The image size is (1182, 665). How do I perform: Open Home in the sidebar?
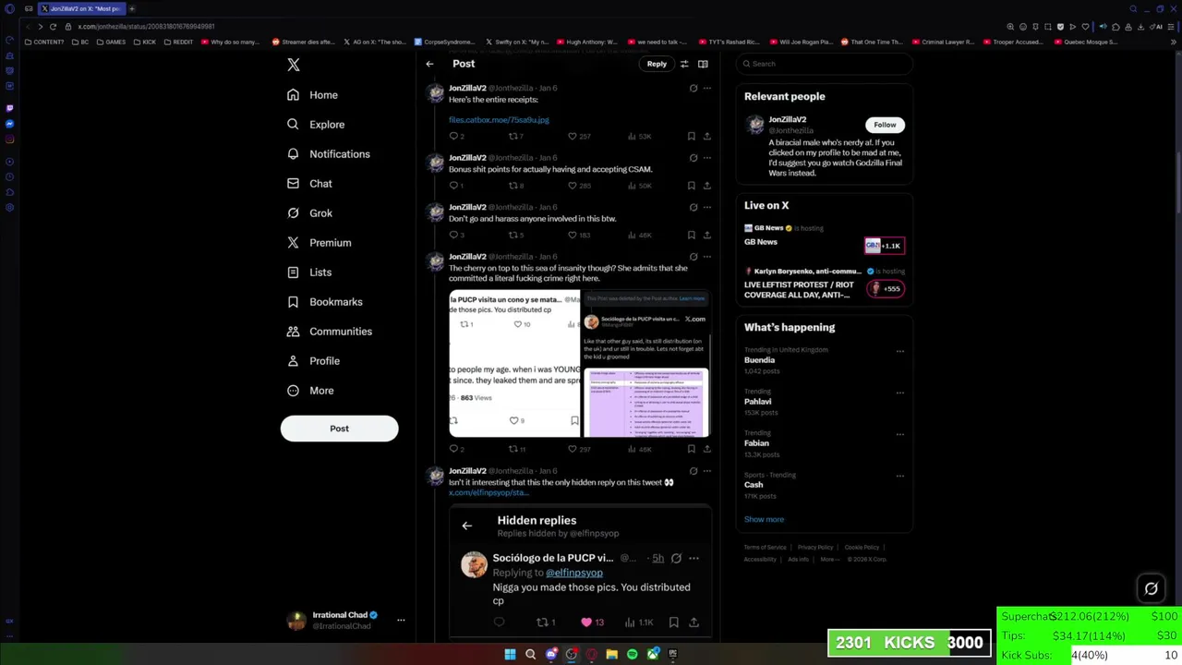tap(312, 95)
